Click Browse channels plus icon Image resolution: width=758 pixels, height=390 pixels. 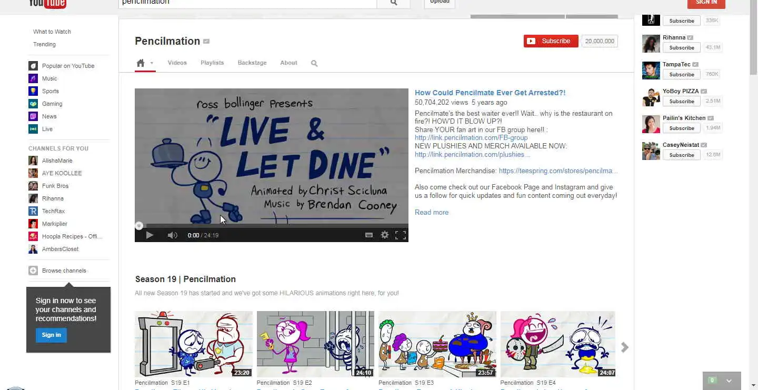click(x=33, y=271)
